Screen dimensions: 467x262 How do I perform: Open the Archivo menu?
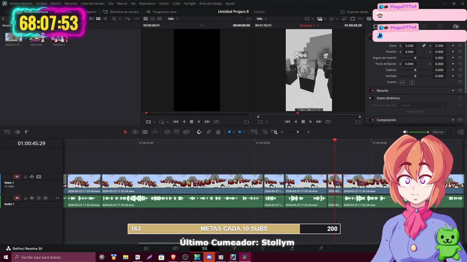pos(41,3)
